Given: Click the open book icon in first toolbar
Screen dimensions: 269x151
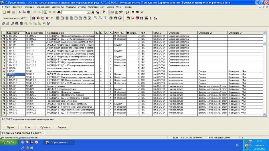Looking at the screenshot, I should (127, 12).
